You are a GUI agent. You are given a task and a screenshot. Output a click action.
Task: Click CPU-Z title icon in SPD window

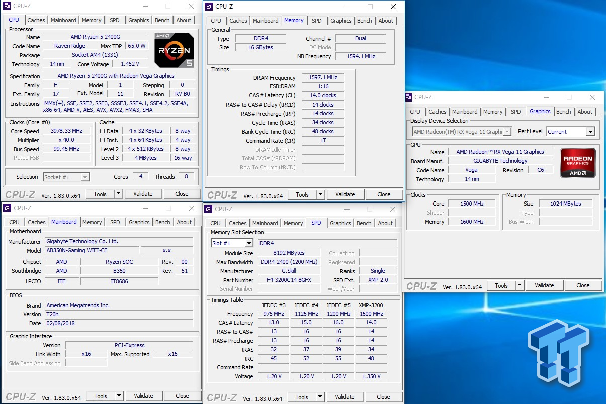point(209,209)
